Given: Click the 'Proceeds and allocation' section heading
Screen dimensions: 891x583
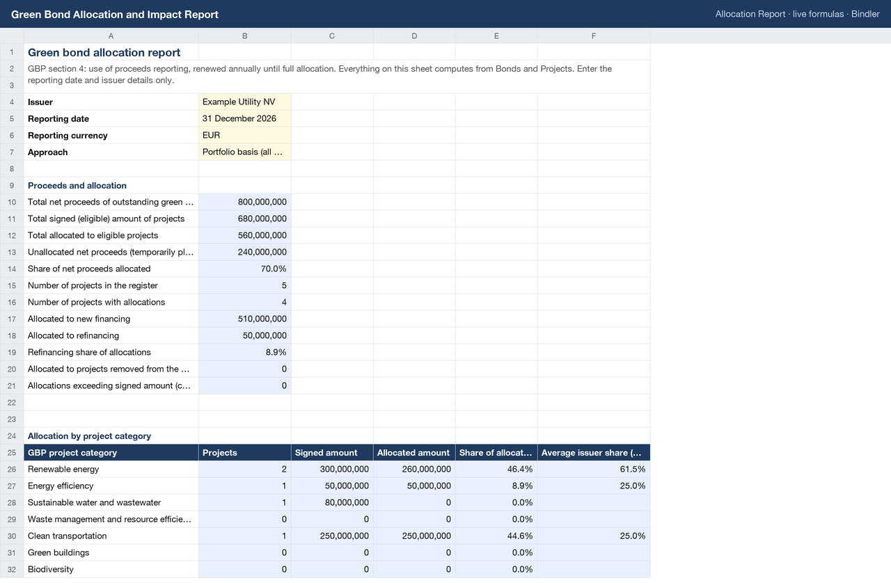Looking at the screenshot, I should [111, 186].
